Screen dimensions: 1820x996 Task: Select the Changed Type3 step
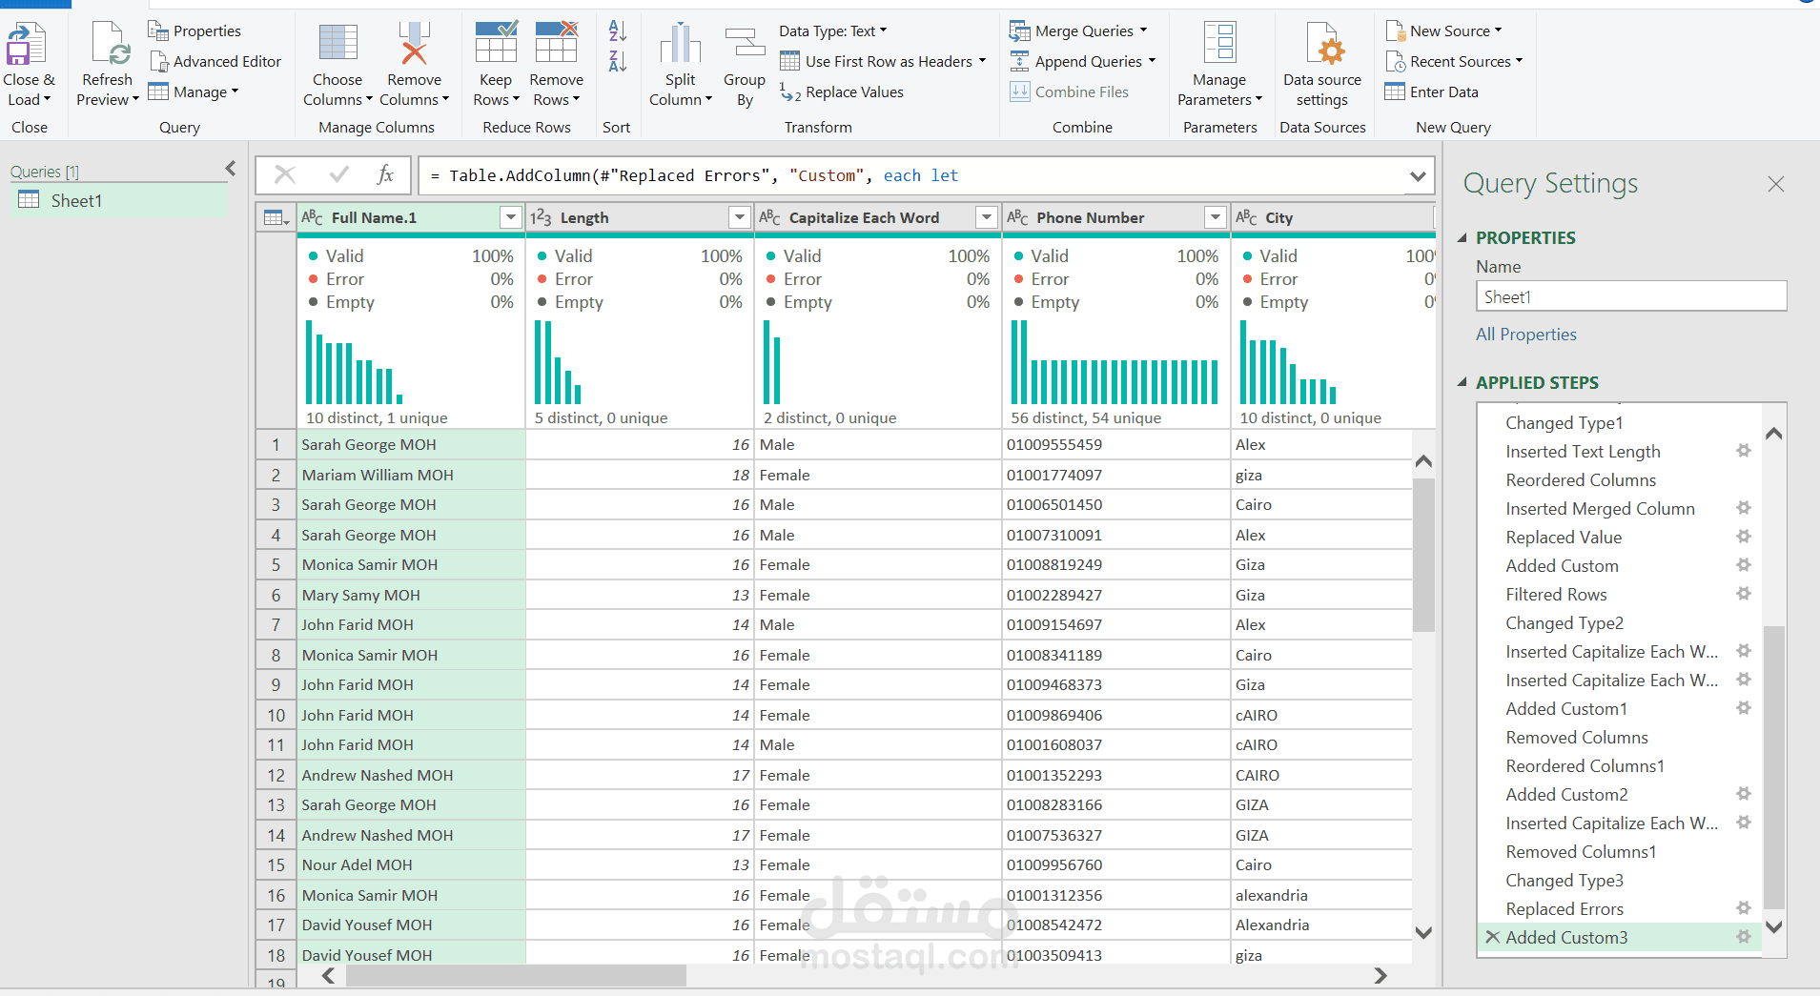coord(1564,880)
